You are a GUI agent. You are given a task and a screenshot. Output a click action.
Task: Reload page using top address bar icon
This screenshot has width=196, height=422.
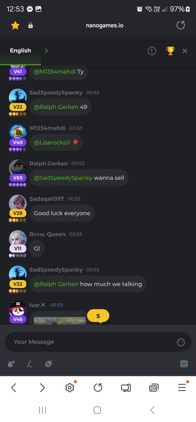(x=181, y=25)
